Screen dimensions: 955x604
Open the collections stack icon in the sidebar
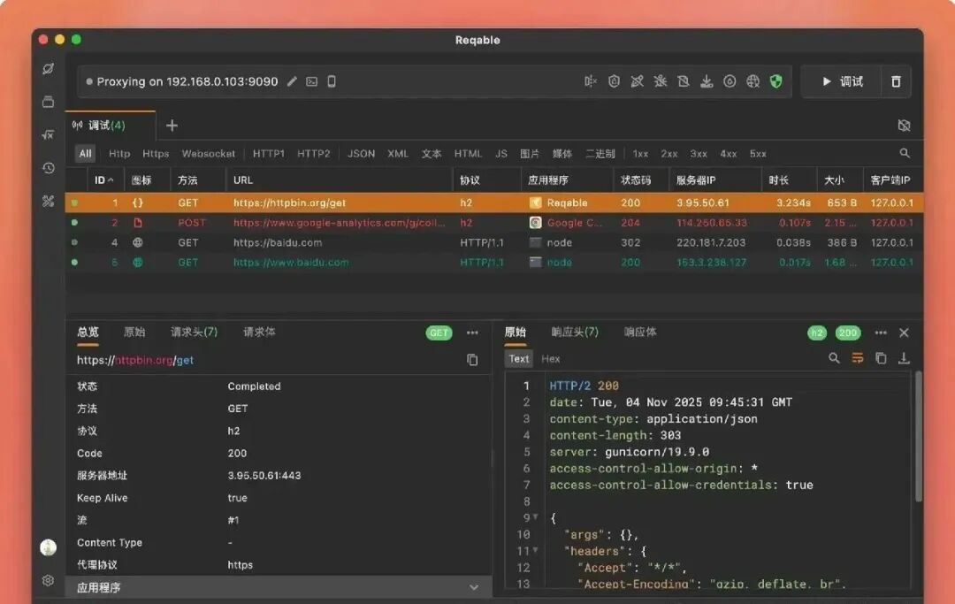point(48,102)
